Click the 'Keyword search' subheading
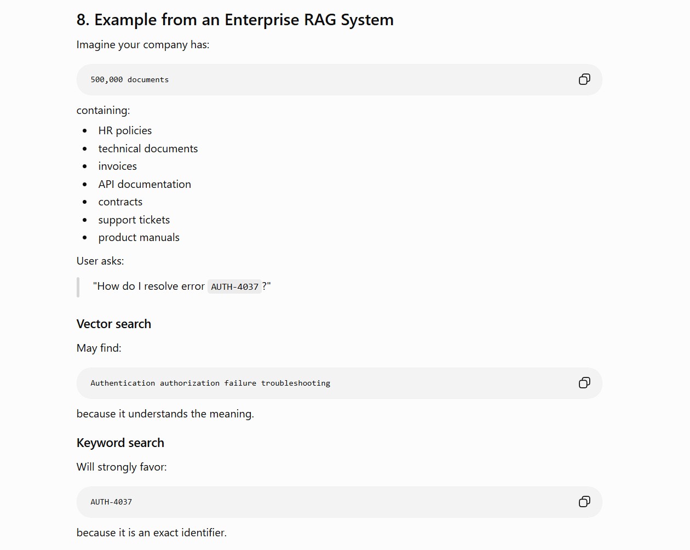 coord(120,443)
